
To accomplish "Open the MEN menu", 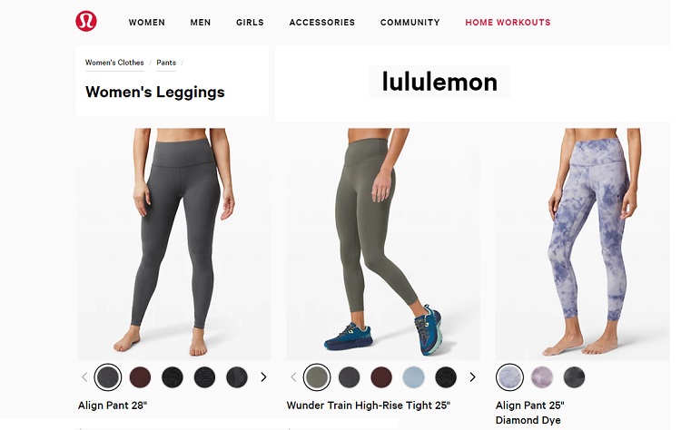I will coord(201,22).
